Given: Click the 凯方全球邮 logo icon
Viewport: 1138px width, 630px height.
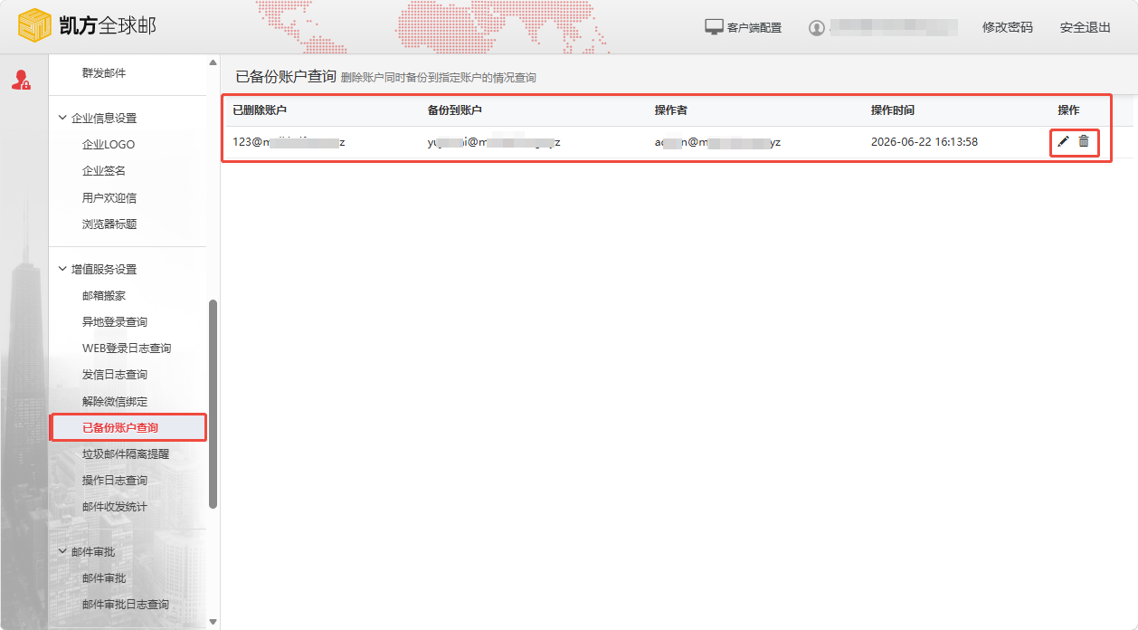Looking at the screenshot, I should click(35, 25).
